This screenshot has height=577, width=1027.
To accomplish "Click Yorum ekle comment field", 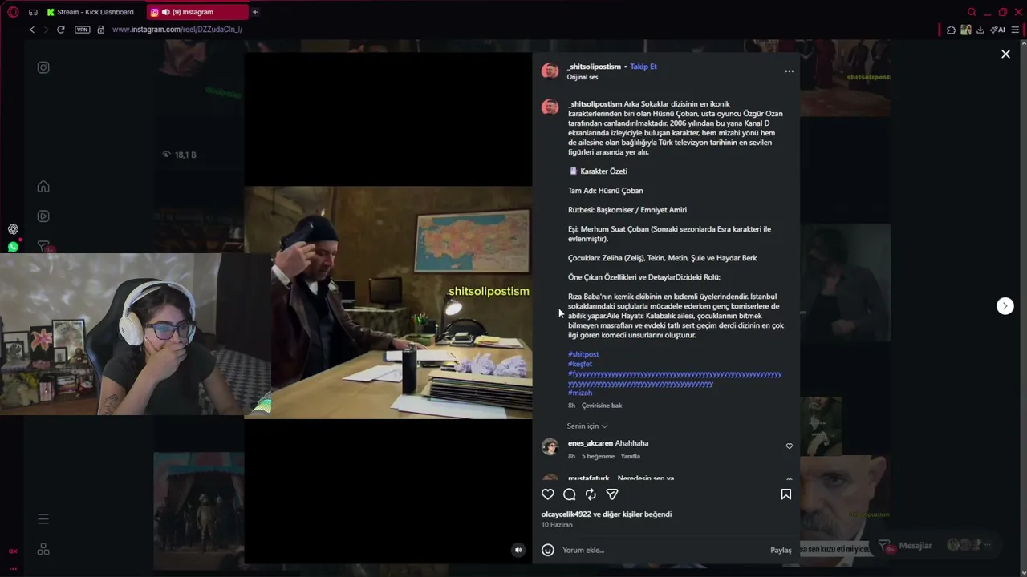I will pos(663,550).
